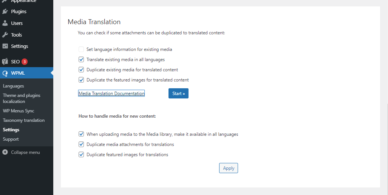Uncheck Duplicate existing media for translated content
Image resolution: width=388 pixels, height=195 pixels.
click(81, 69)
